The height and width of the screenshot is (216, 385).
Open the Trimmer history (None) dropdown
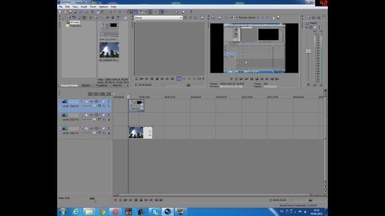pos(181,17)
